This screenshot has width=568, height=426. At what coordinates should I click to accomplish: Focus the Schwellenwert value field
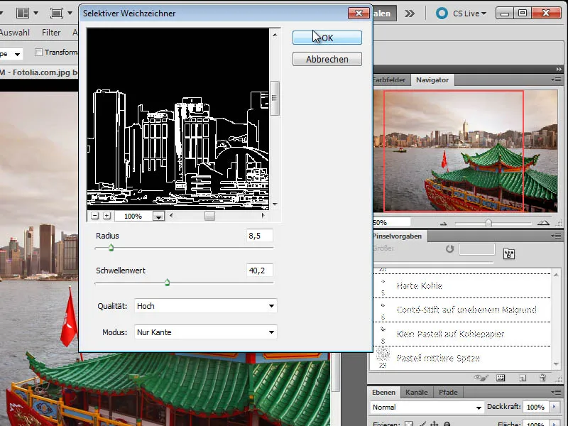point(259,271)
